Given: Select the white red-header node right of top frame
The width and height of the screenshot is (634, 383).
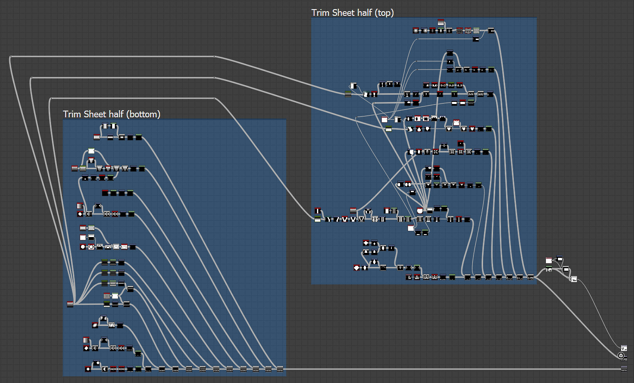Looking at the screenshot, I should point(549,260).
